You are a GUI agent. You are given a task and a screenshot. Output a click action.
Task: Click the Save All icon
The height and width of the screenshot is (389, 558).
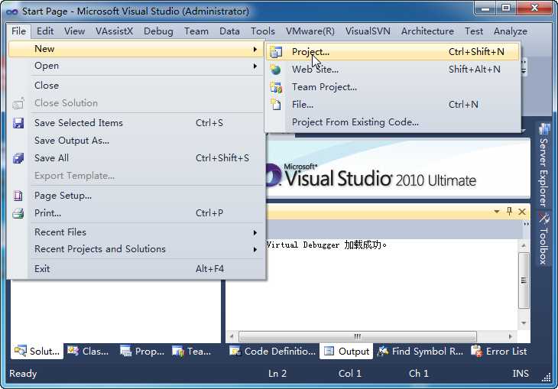click(18, 158)
